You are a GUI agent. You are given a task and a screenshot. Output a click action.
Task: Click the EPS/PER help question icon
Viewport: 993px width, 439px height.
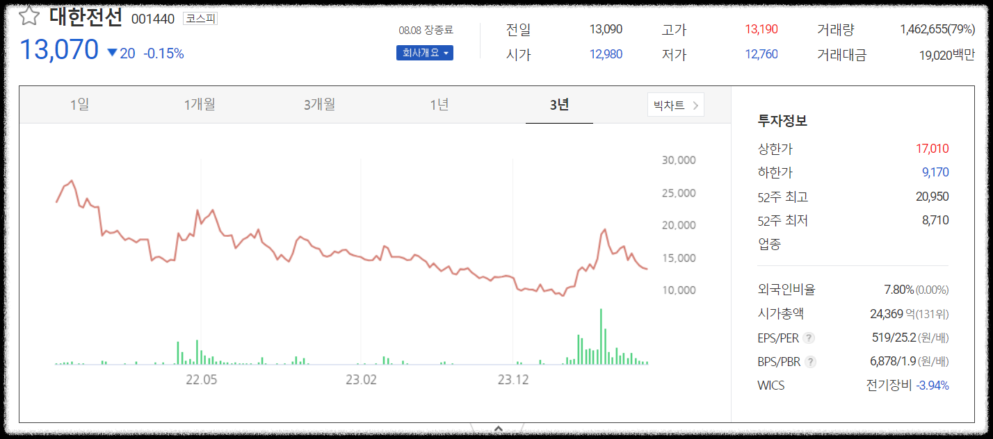click(x=809, y=338)
